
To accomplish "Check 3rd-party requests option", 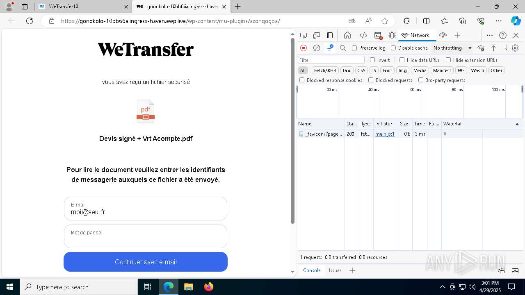I will click(421, 80).
